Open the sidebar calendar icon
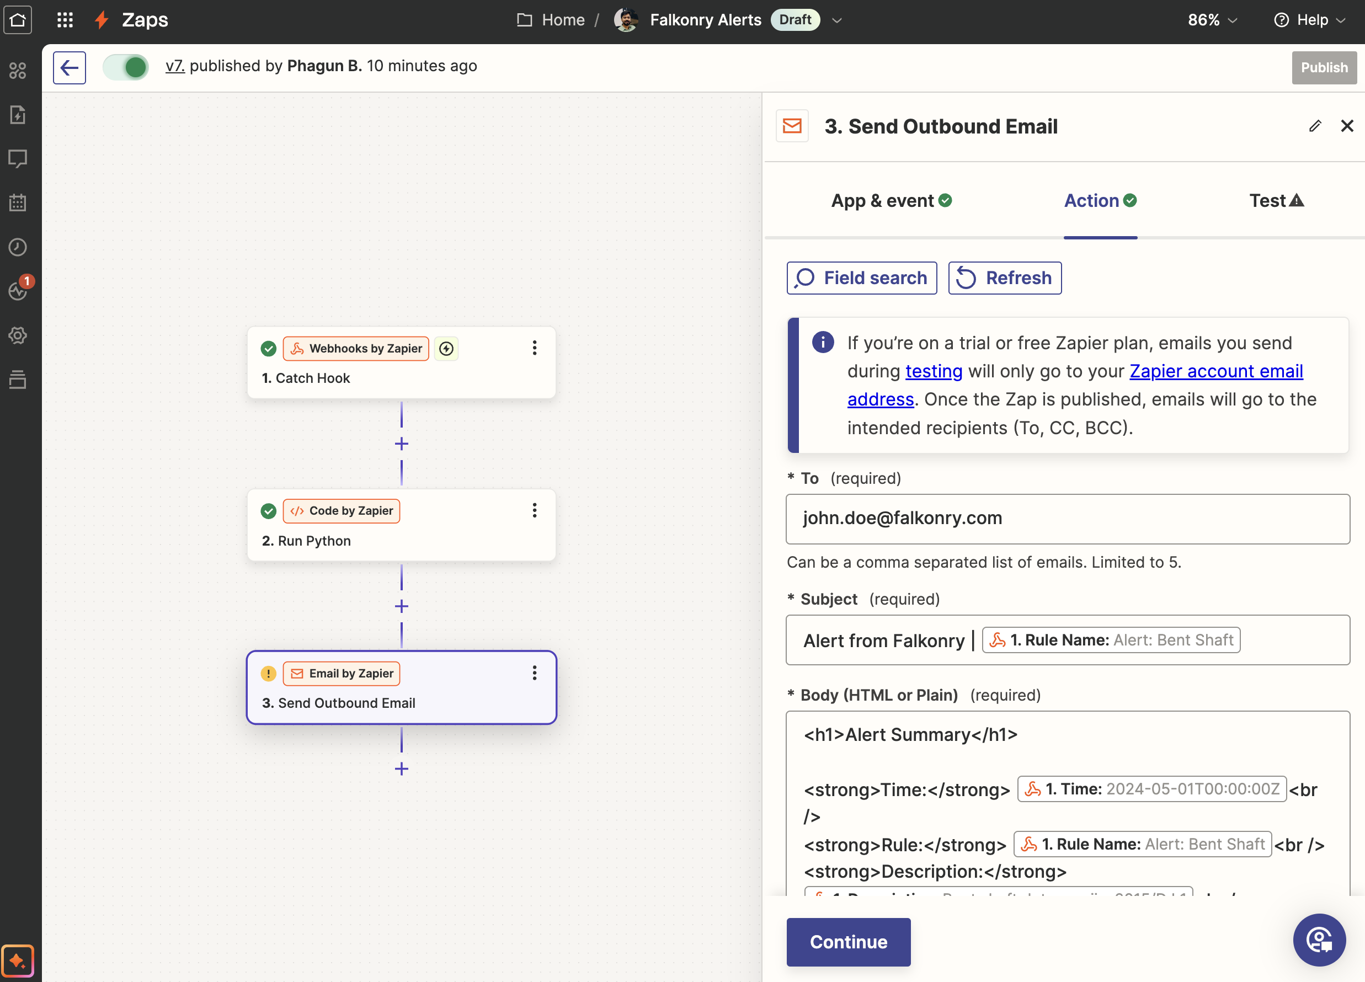The image size is (1365, 982). click(18, 203)
